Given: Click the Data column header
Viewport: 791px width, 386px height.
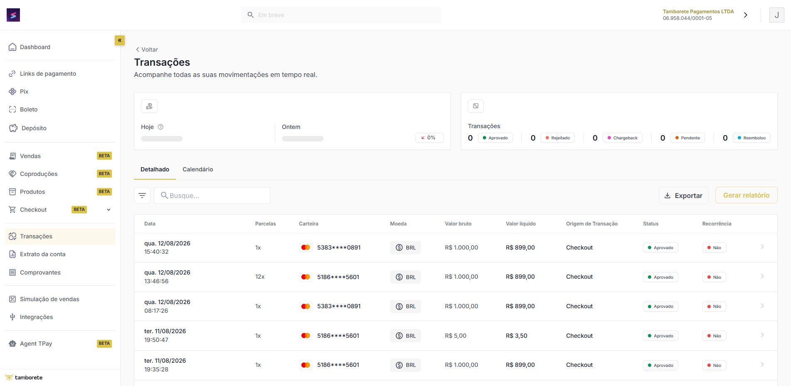Looking at the screenshot, I should click(x=150, y=224).
